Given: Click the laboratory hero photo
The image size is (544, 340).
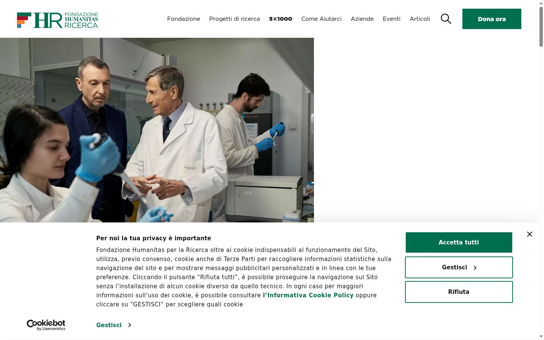Looking at the screenshot, I should click(x=157, y=130).
